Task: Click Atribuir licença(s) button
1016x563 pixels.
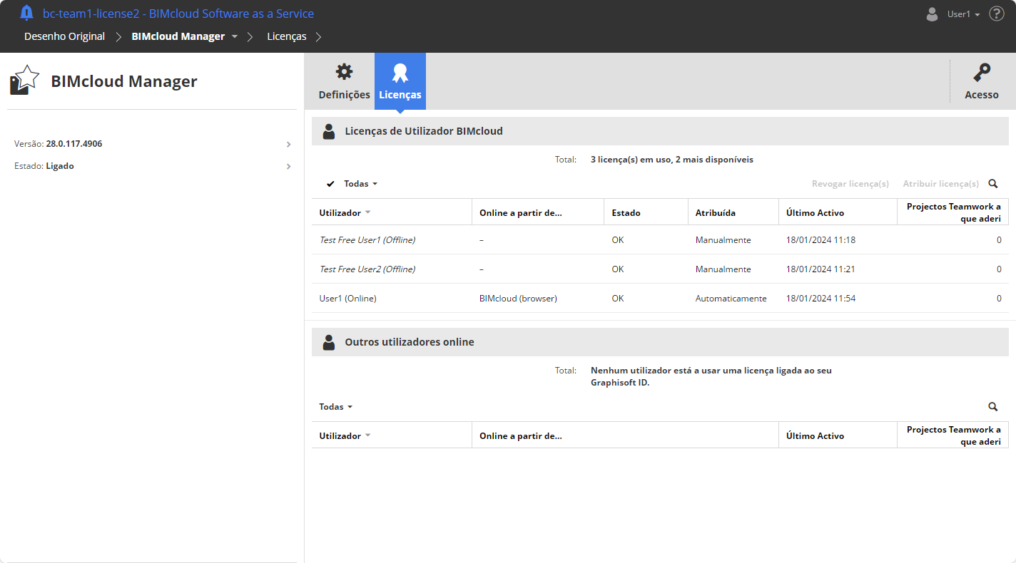Action: tap(940, 184)
